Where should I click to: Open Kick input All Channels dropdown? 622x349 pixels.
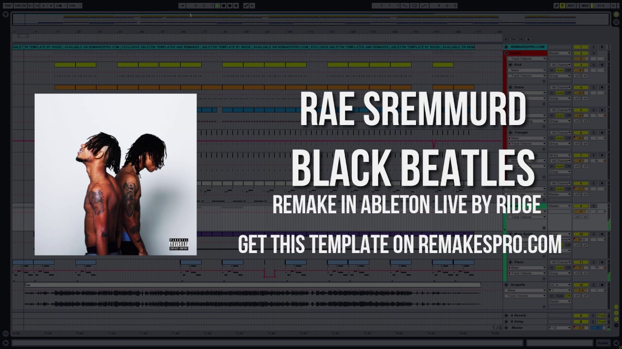coord(560,64)
